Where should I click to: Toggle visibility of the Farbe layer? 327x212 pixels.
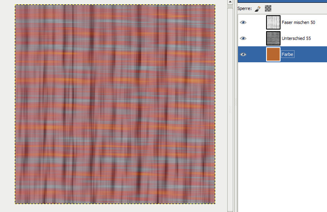pos(243,54)
